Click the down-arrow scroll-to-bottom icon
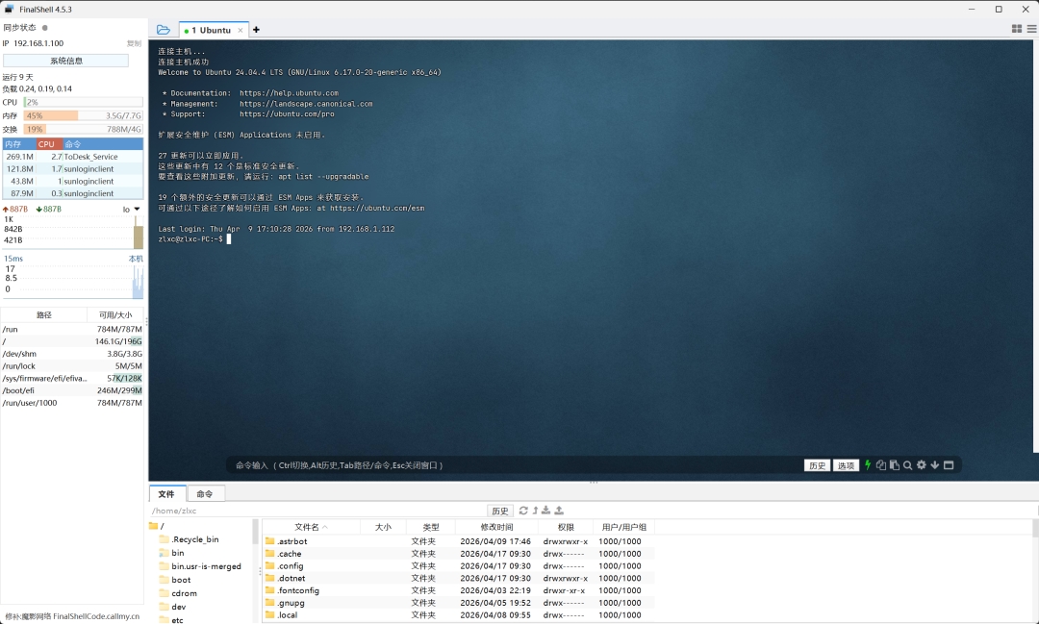This screenshot has width=1039, height=624. click(935, 465)
